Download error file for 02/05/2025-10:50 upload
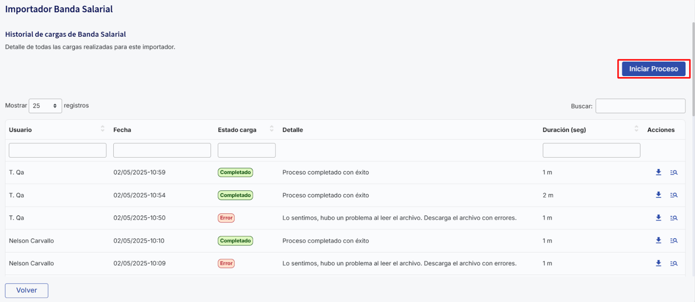This screenshot has width=695, height=302. 659,218
